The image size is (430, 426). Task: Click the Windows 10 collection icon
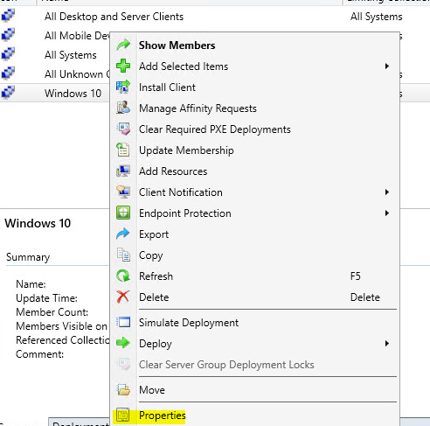point(8,93)
